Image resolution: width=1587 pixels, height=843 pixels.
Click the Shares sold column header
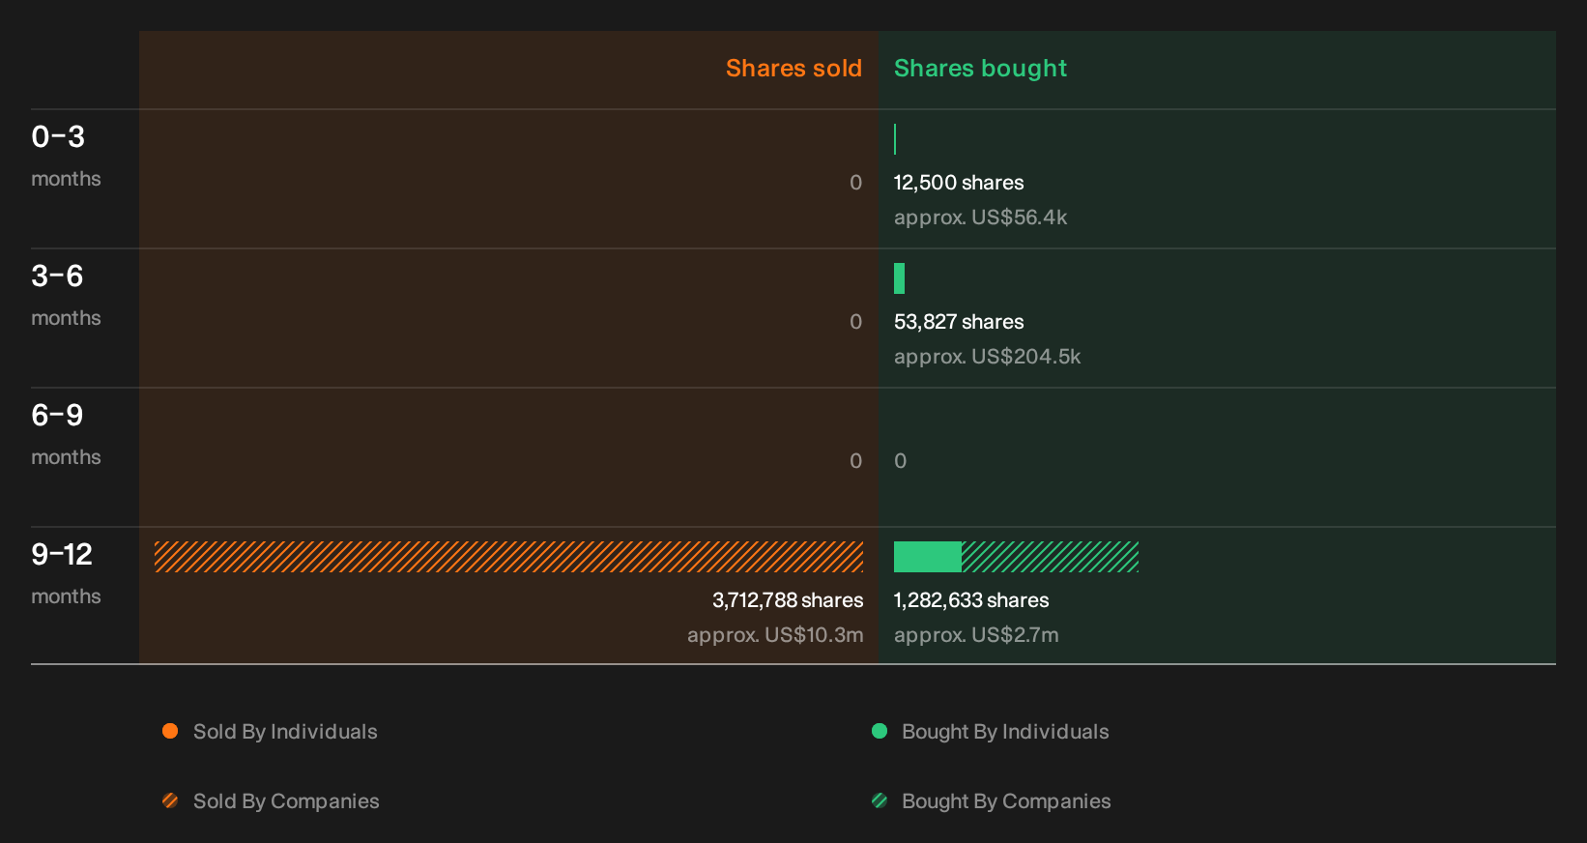click(x=793, y=69)
